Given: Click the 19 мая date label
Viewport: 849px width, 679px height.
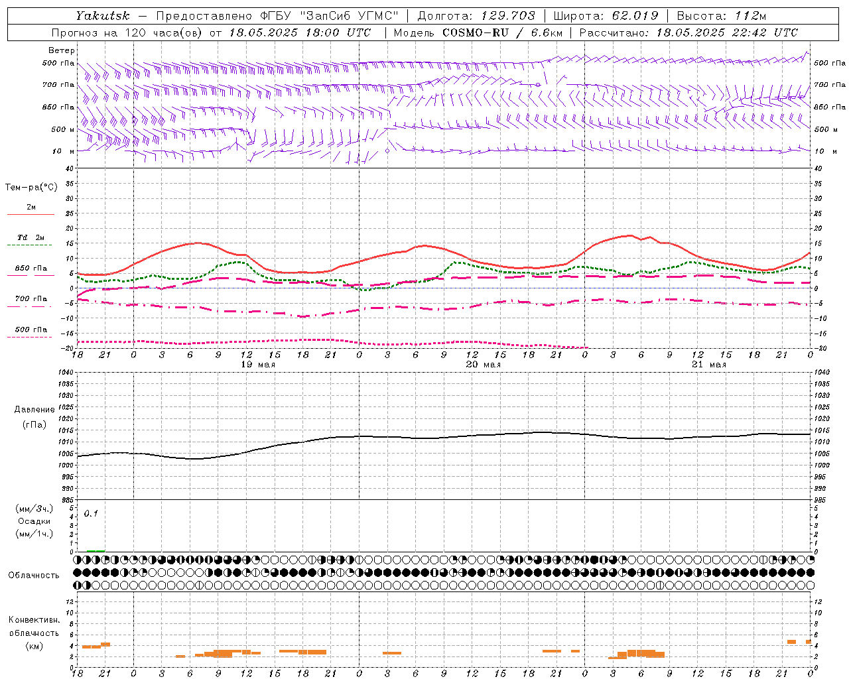Looking at the screenshot, I should 258,365.
